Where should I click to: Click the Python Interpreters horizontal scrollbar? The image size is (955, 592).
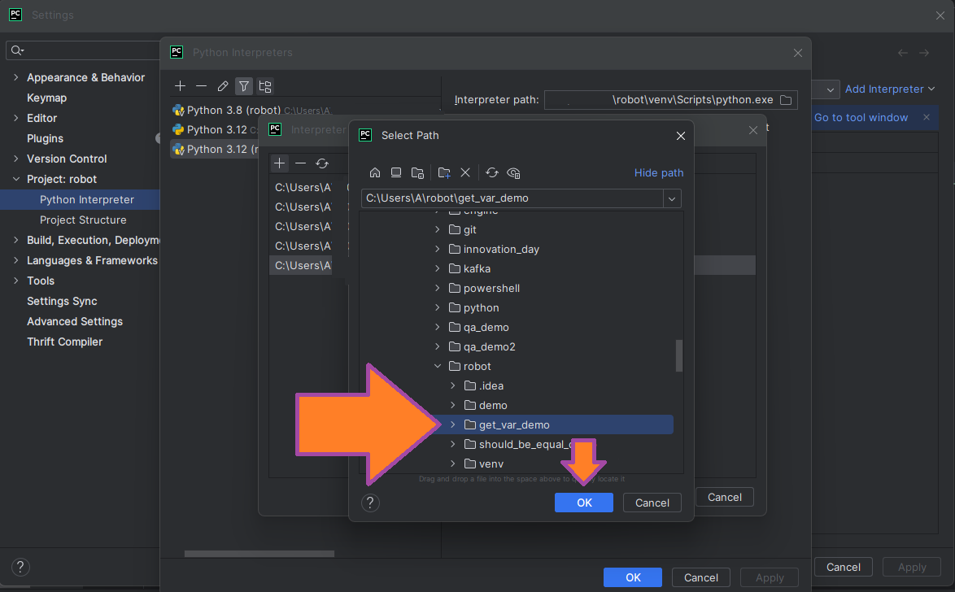tap(259, 554)
